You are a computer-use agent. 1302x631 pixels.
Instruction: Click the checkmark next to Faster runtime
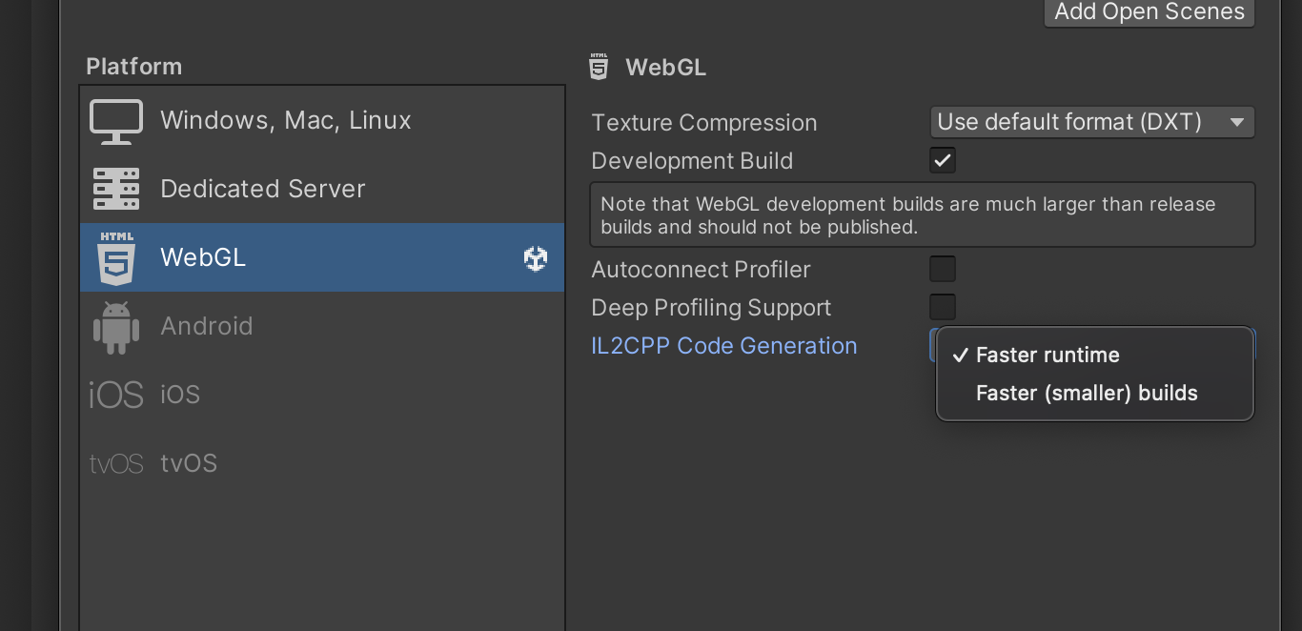pos(961,355)
